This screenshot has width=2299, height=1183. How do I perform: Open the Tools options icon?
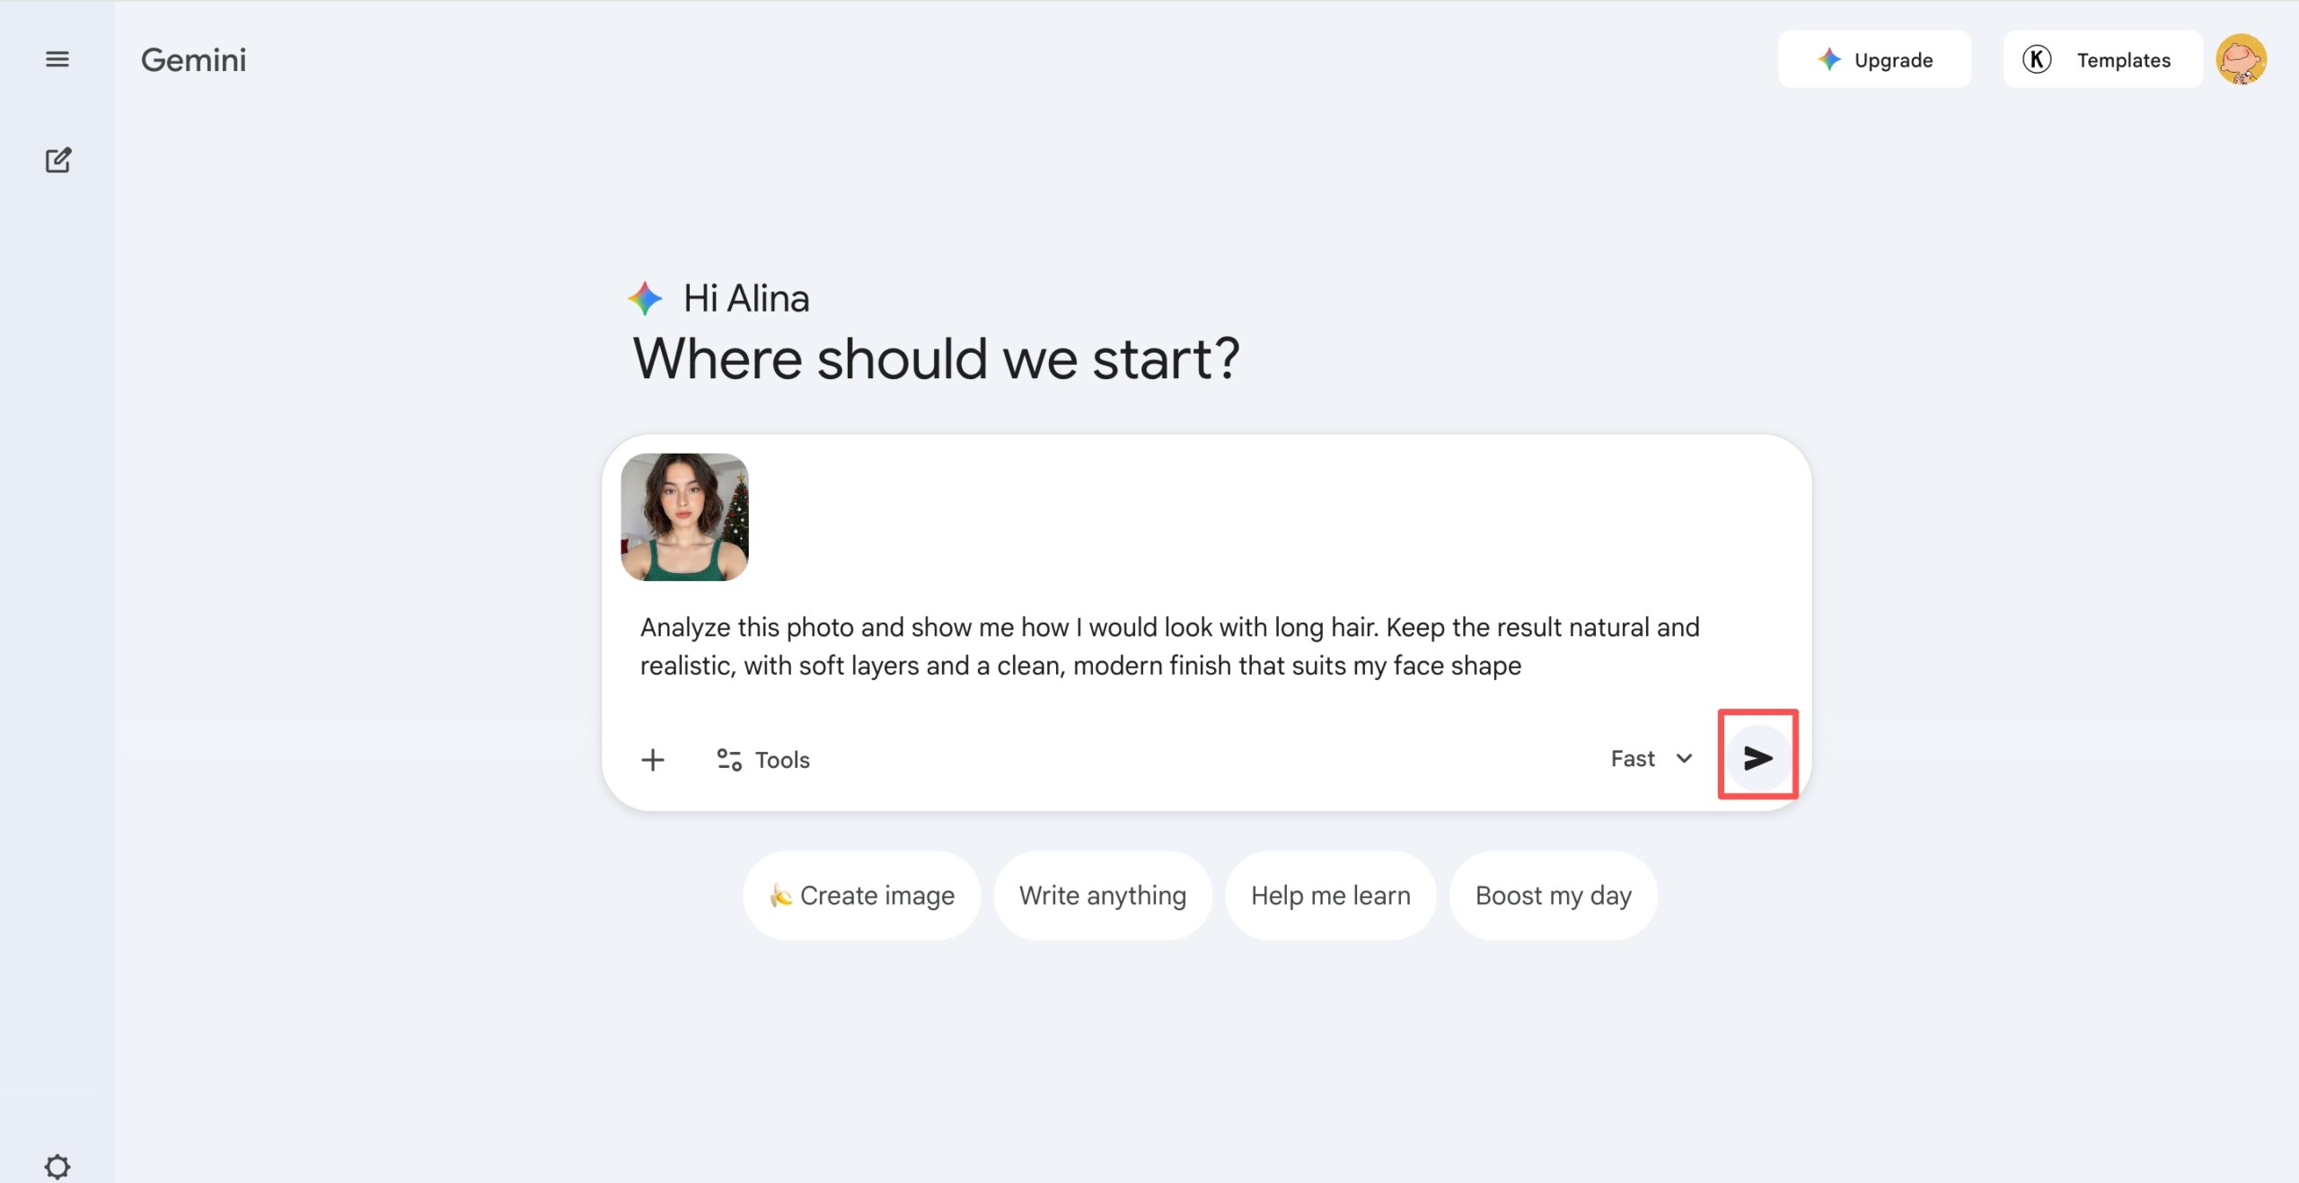coord(728,760)
